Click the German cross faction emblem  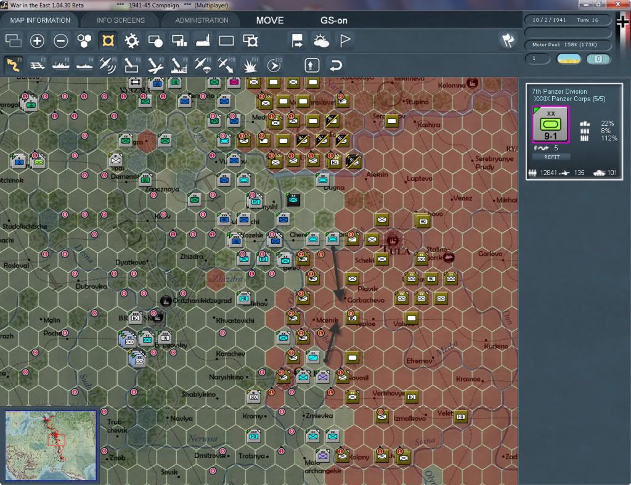coord(622,22)
